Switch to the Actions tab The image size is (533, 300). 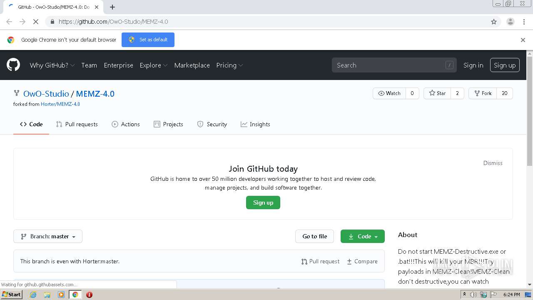coord(126,124)
